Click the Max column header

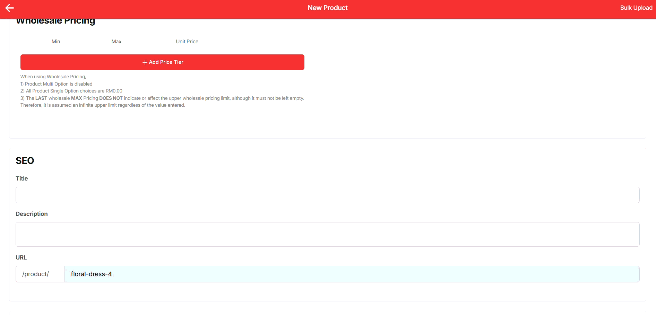point(116,42)
